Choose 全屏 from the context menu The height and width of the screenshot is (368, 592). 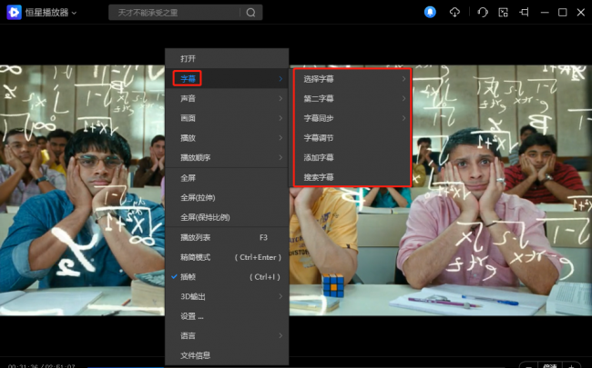pos(227,178)
